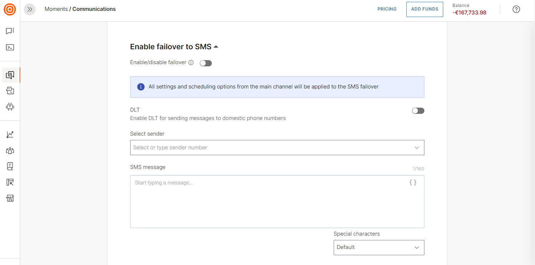535x265 pixels.
Task: Expand the sidebar with double-chevron button
Action: (30, 9)
